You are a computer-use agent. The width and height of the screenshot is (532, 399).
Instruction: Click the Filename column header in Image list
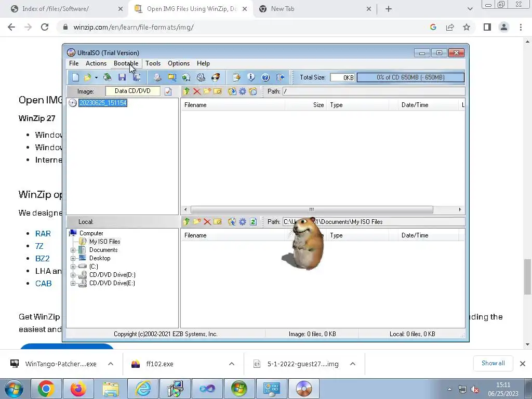[x=233, y=105]
